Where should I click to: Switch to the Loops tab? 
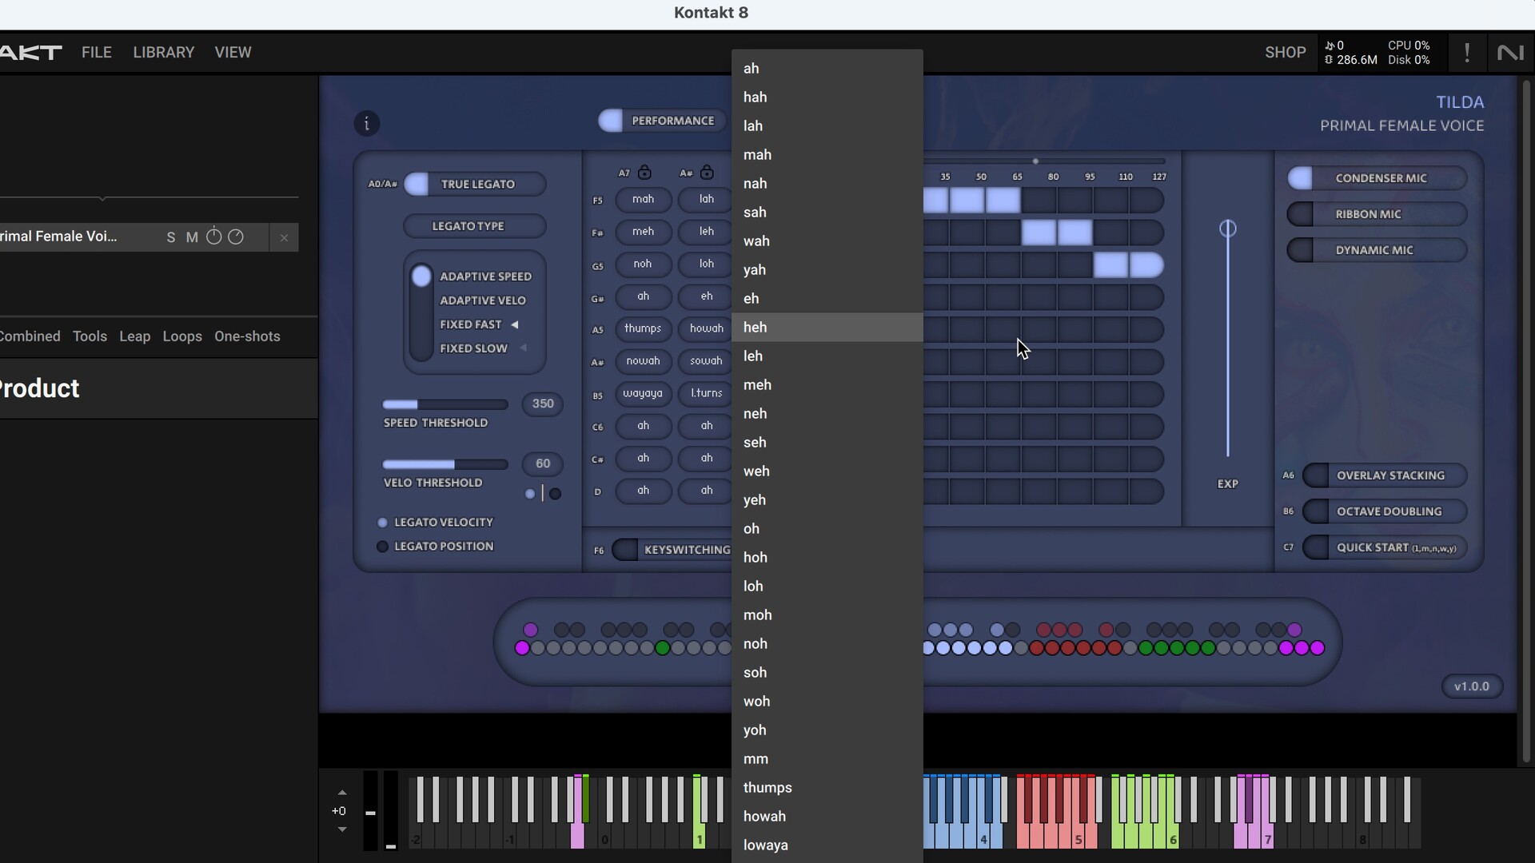[x=182, y=336]
